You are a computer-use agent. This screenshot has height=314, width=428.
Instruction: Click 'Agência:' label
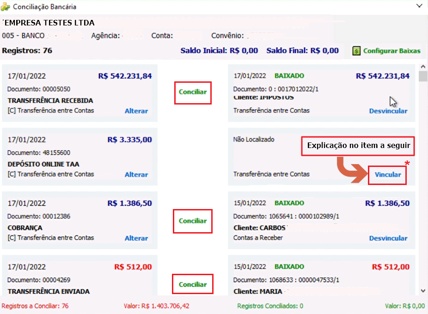105,36
